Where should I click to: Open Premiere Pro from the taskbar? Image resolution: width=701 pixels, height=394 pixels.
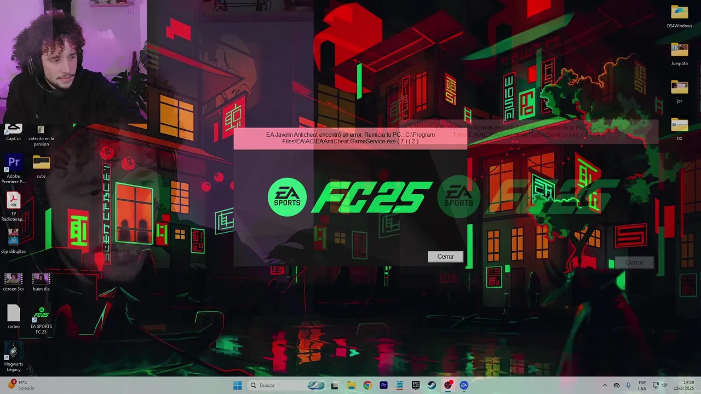383,385
